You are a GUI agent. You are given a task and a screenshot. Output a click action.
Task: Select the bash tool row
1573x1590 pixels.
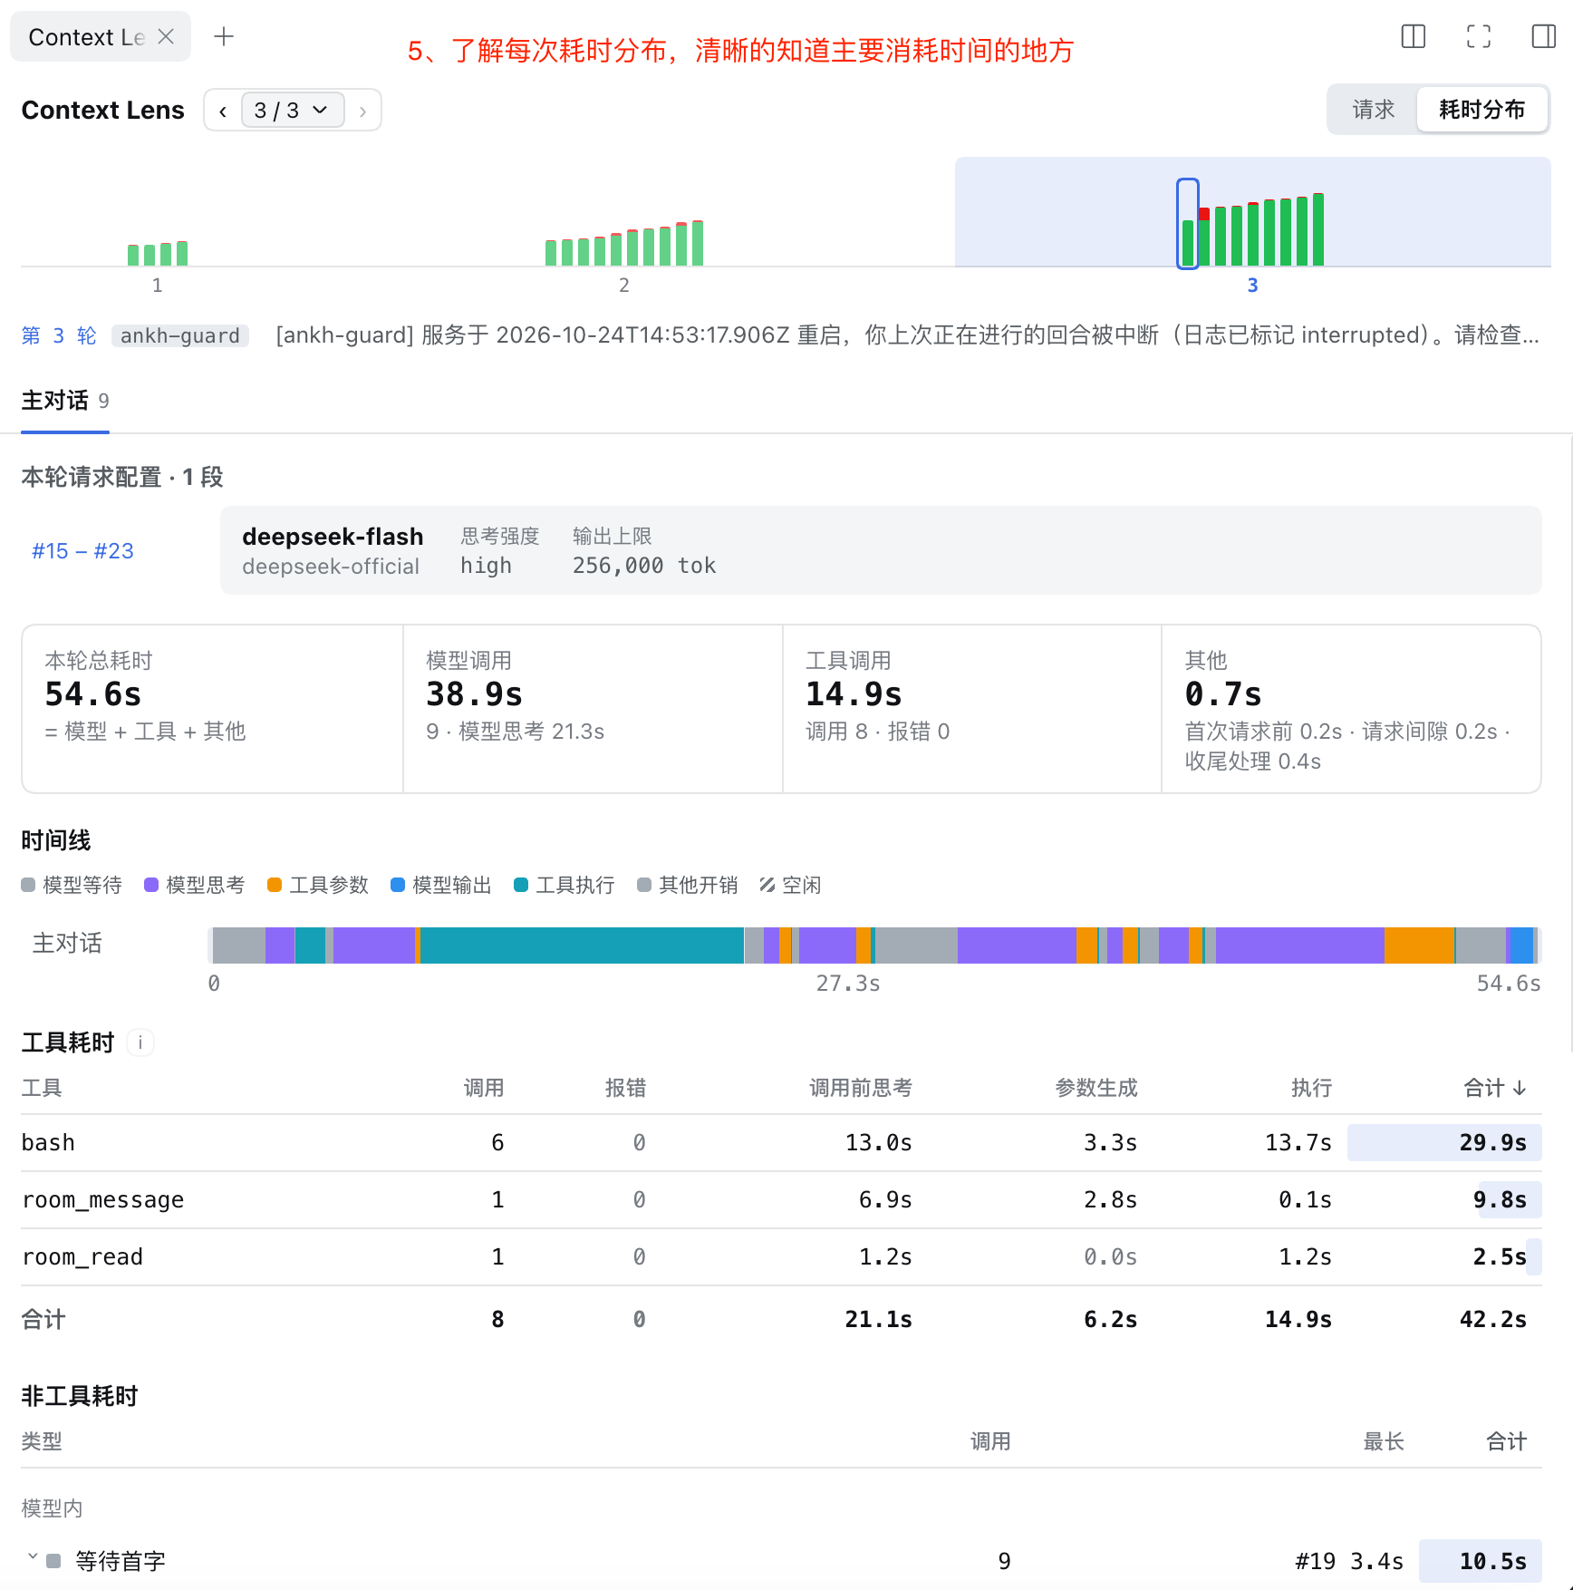pos(781,1143)
